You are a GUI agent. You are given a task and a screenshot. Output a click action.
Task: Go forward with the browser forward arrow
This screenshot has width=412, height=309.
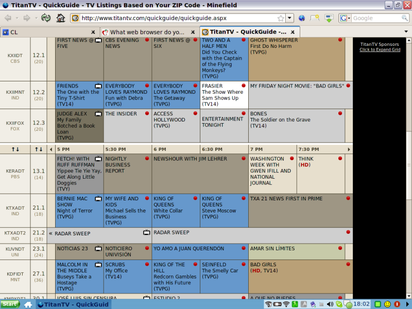point(27,18)
